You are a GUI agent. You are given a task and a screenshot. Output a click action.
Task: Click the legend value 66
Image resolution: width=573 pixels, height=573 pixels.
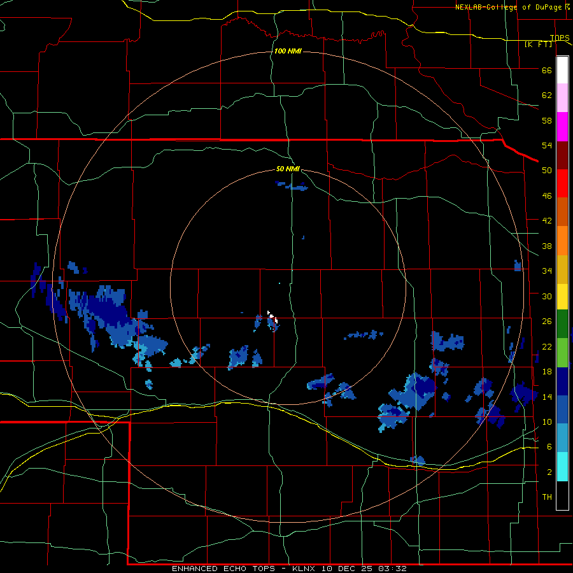pos(547,71)
